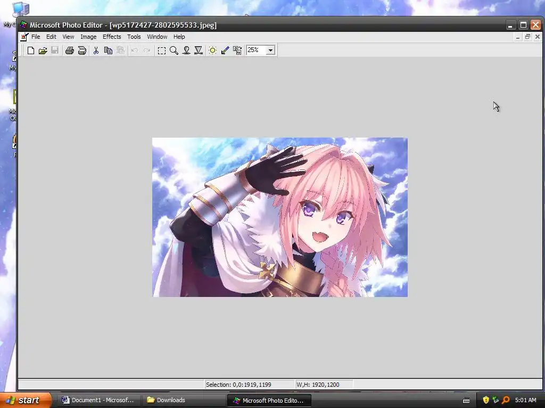
Task: Choose the dashed rectangle Select tool
Action: [162, 50]
